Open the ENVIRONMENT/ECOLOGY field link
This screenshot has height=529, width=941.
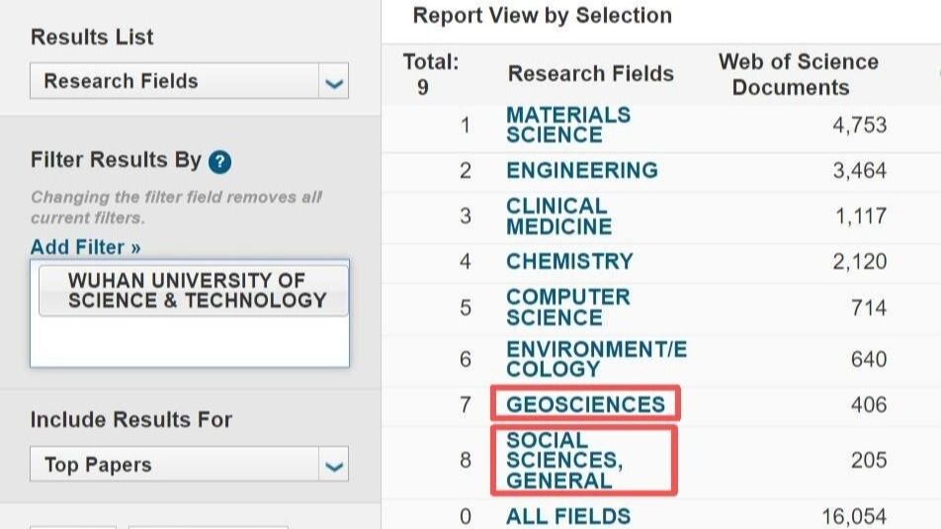click(595, 359)
